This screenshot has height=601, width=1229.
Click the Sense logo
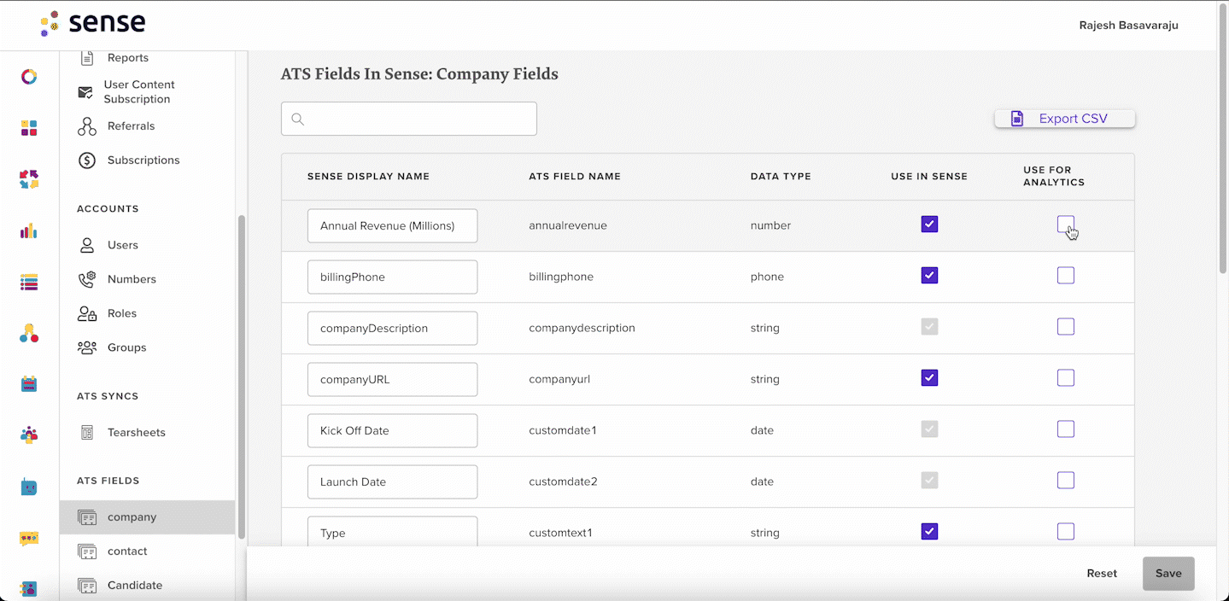pyautogui.click(x=92, y=23)
